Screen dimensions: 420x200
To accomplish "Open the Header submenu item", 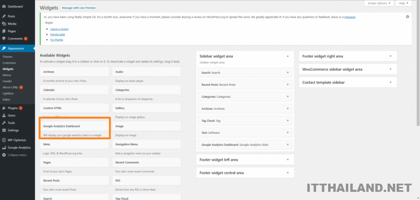I will (x=7, y=81).
